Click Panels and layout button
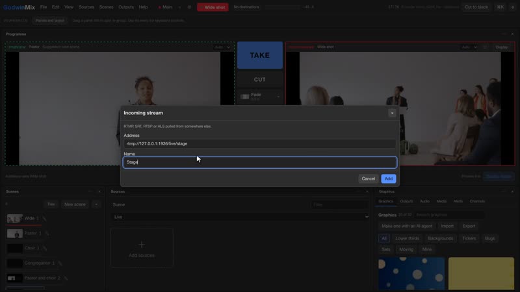Image resolution: width=520 pixels, height=292 pixels. tap(50, 21)
